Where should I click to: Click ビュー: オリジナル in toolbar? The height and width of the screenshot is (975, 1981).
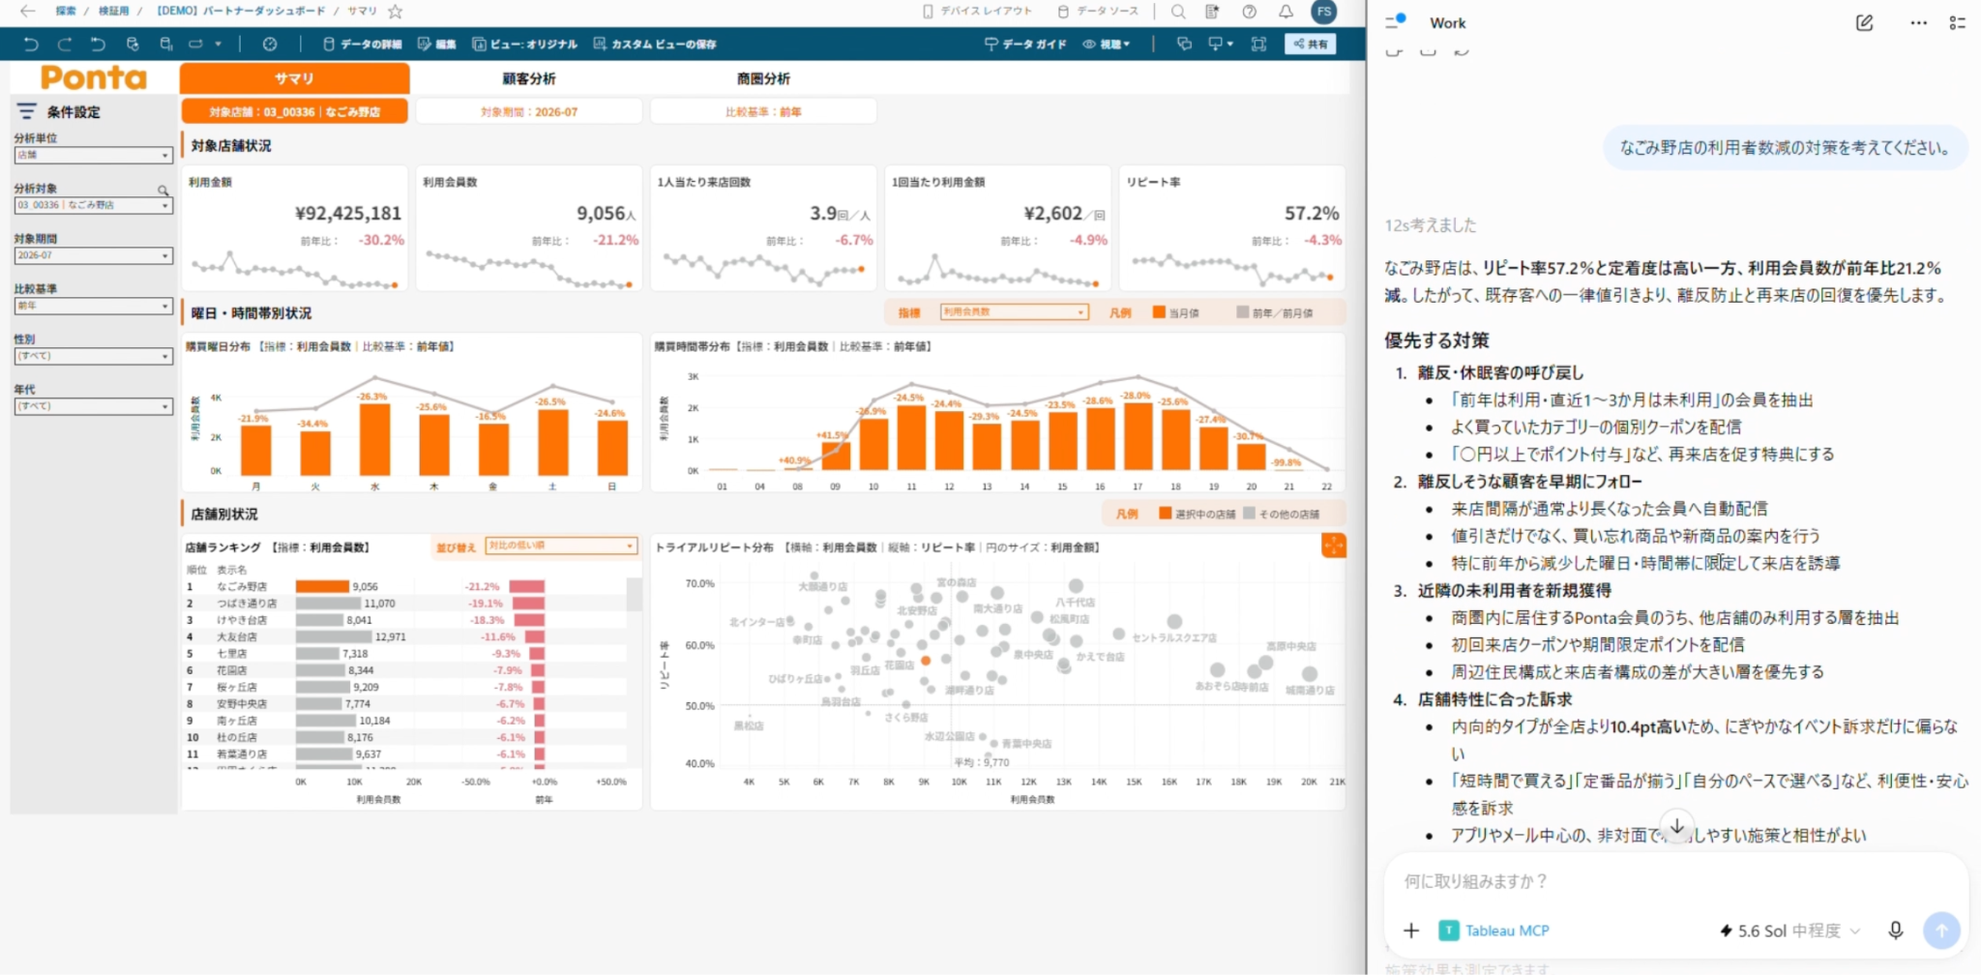pos(524,44)
